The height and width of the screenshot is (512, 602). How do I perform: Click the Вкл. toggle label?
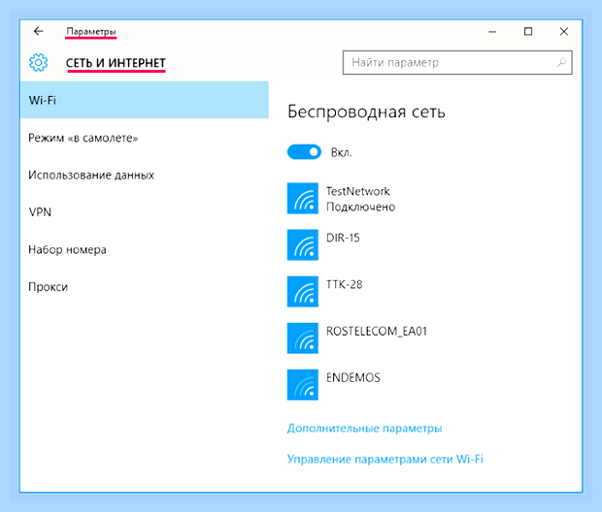click(342, 152)
